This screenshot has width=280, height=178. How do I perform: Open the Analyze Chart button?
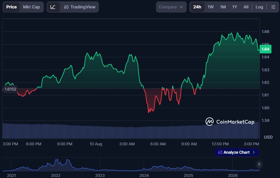click(x=237, y=152)
